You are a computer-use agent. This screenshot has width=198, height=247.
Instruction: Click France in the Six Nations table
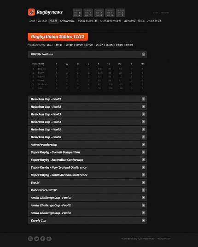41,73
